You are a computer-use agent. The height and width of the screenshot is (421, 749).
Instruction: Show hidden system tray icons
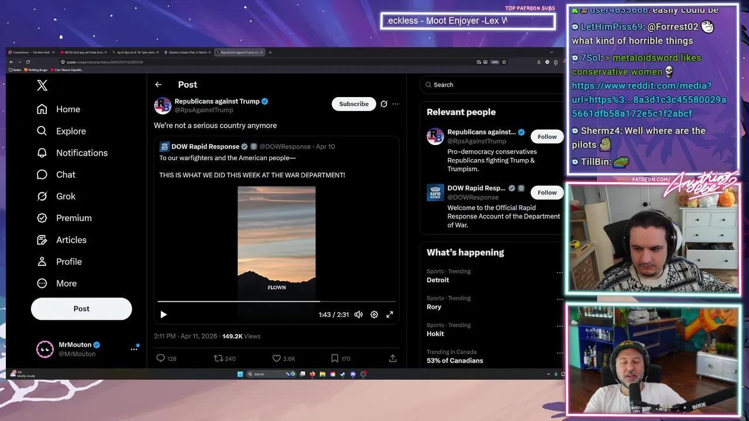548,374
